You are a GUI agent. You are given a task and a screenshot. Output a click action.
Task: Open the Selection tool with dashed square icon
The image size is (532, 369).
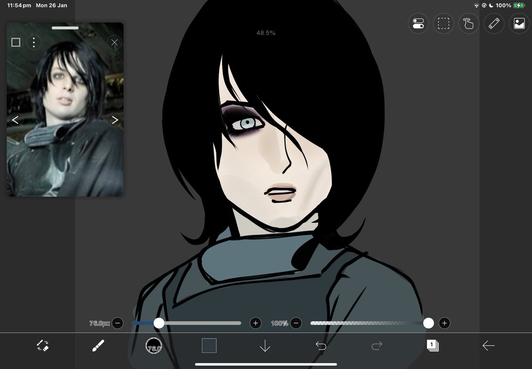(x=443, y=24)
